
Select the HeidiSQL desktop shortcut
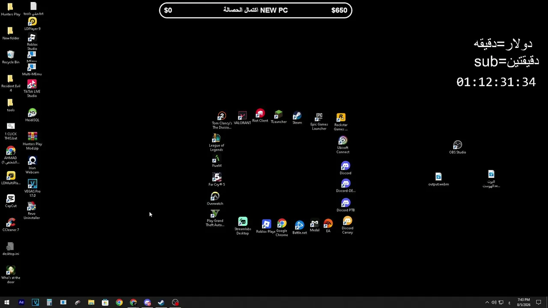32,115
